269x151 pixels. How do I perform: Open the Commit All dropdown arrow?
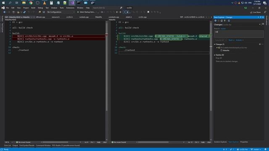tap(226, 40)
